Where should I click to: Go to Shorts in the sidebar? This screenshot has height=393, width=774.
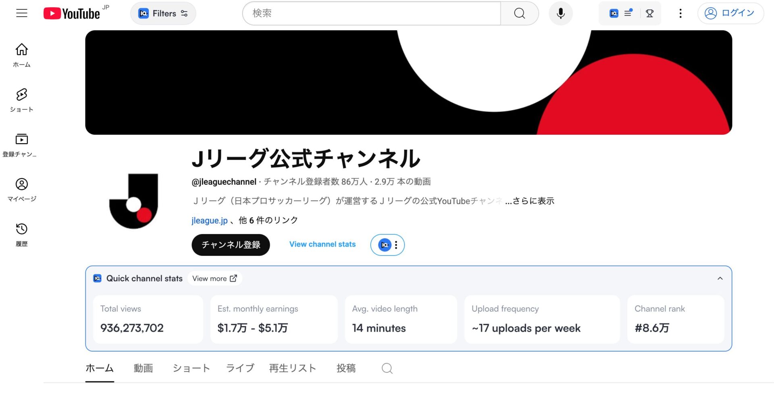tap(22, 100)
